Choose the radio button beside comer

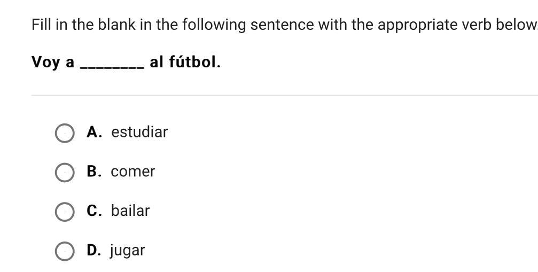(x=65, y=173)
